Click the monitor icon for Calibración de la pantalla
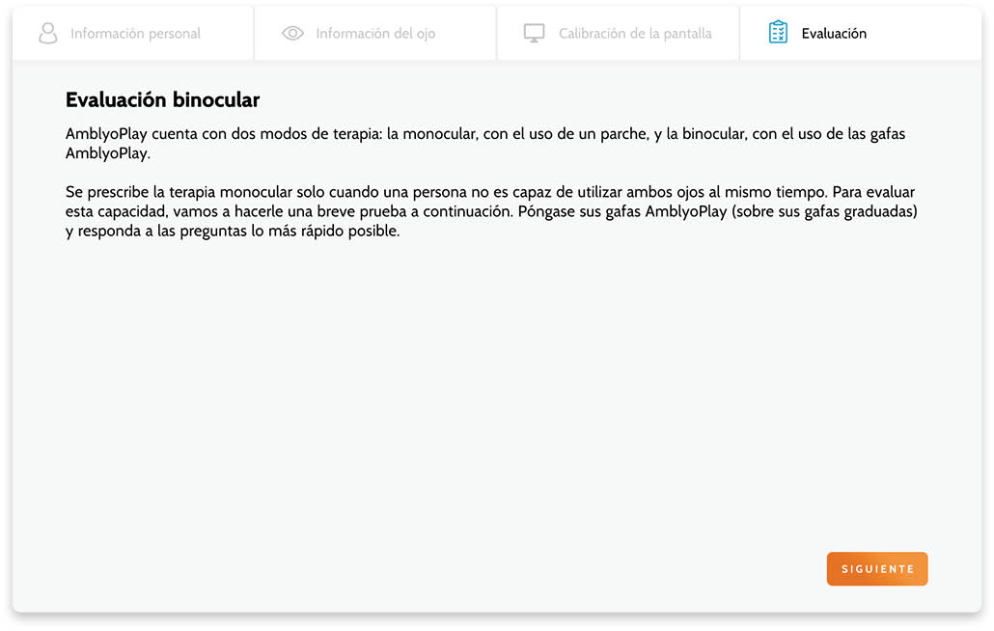994x631 pixels. click(534, 33)
